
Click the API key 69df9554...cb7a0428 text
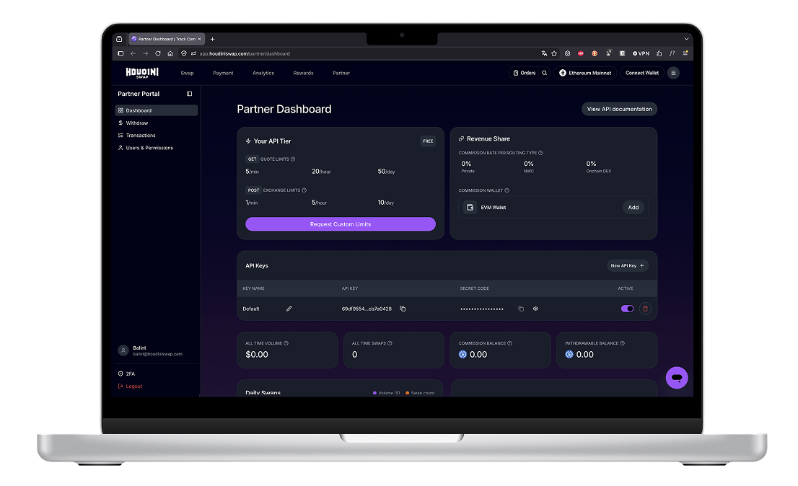367,309
